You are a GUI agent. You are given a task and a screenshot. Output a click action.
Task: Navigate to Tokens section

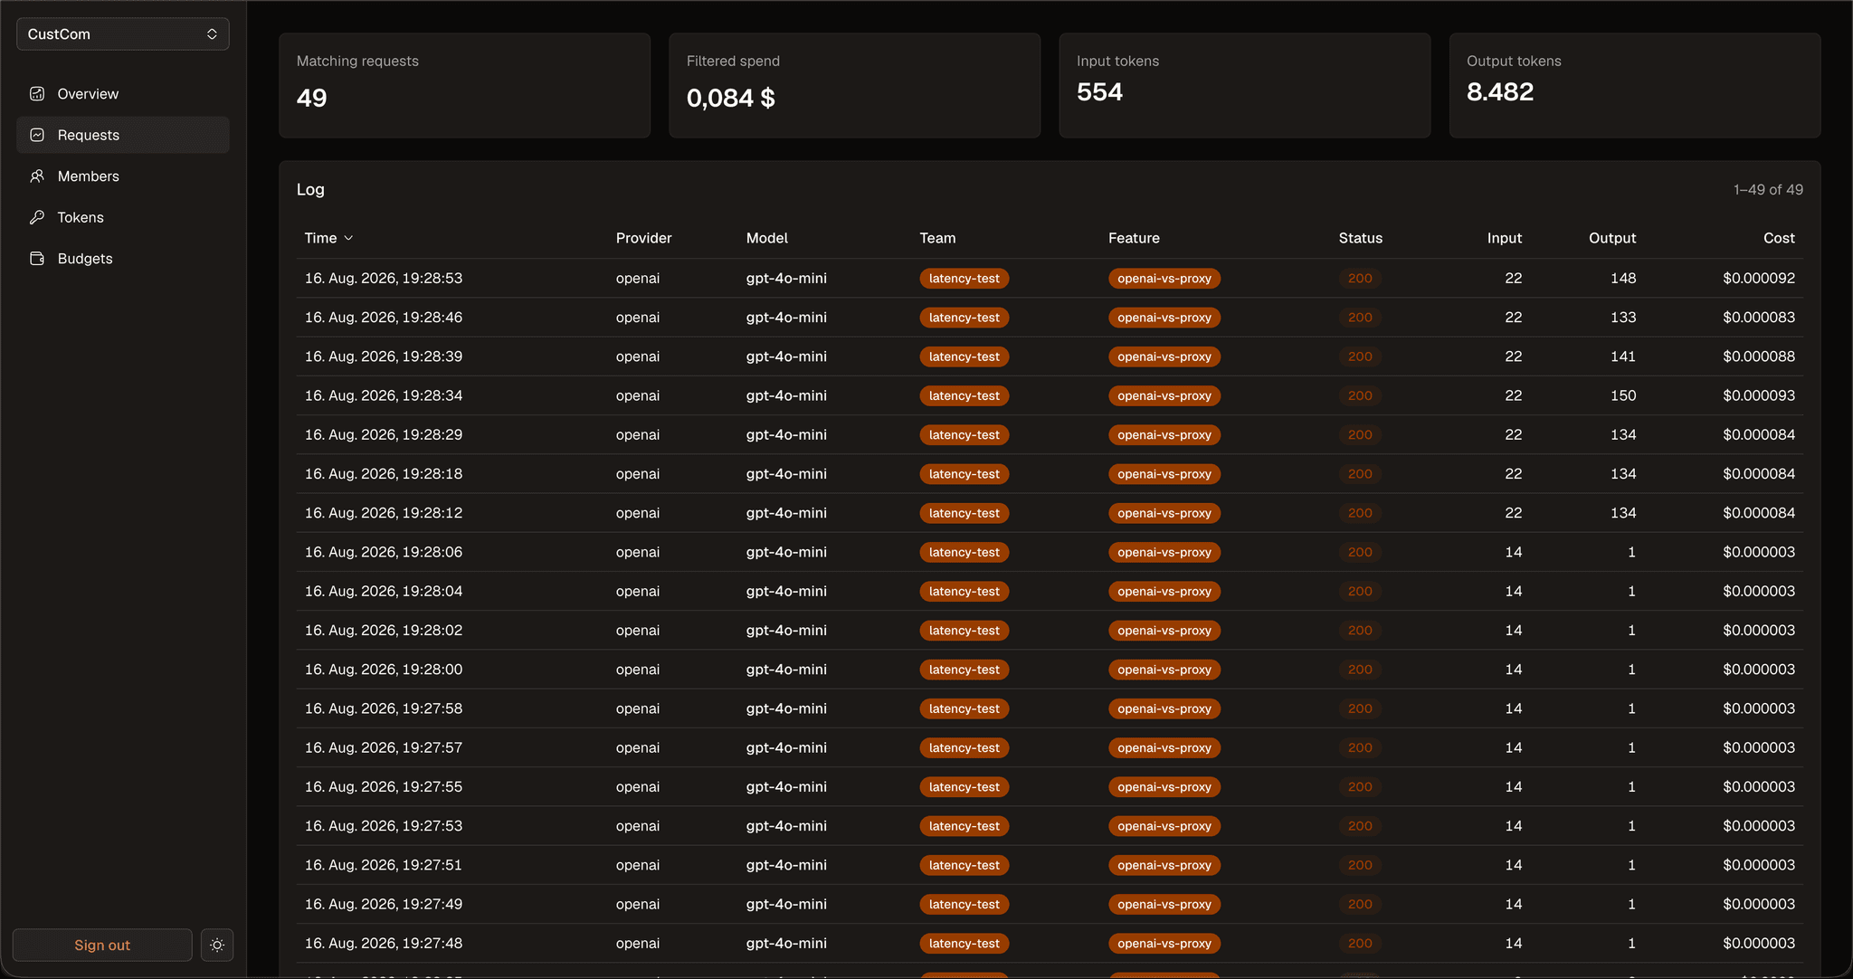tap(123, 217)
